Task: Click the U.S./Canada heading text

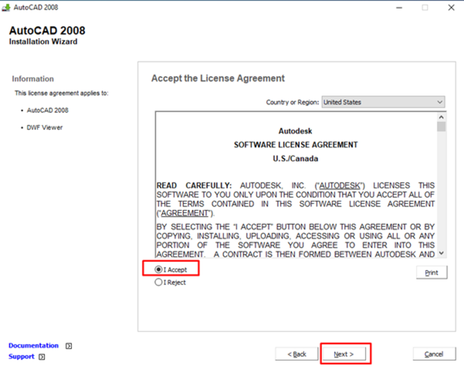Action: (295, 158)
